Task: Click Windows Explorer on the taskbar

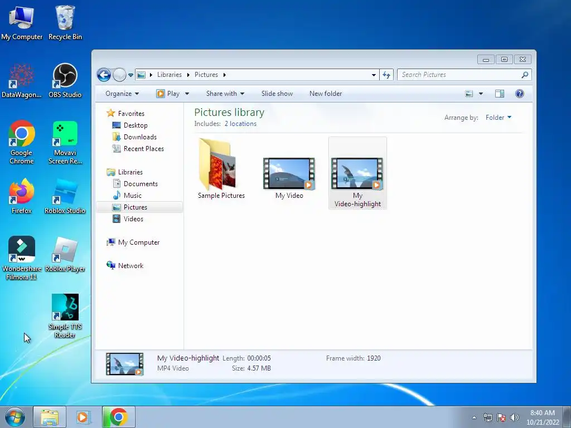Action: pyautogui.click(x=50, y=417)
